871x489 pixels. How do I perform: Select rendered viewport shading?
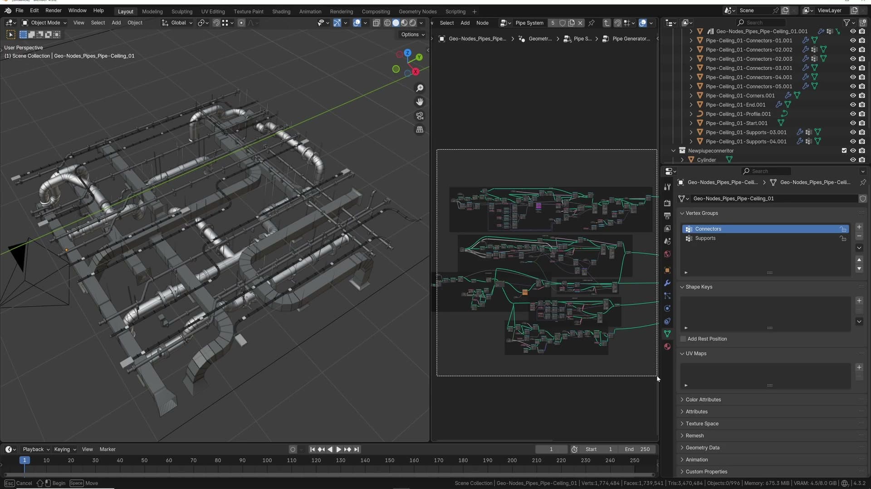point(412,23)
